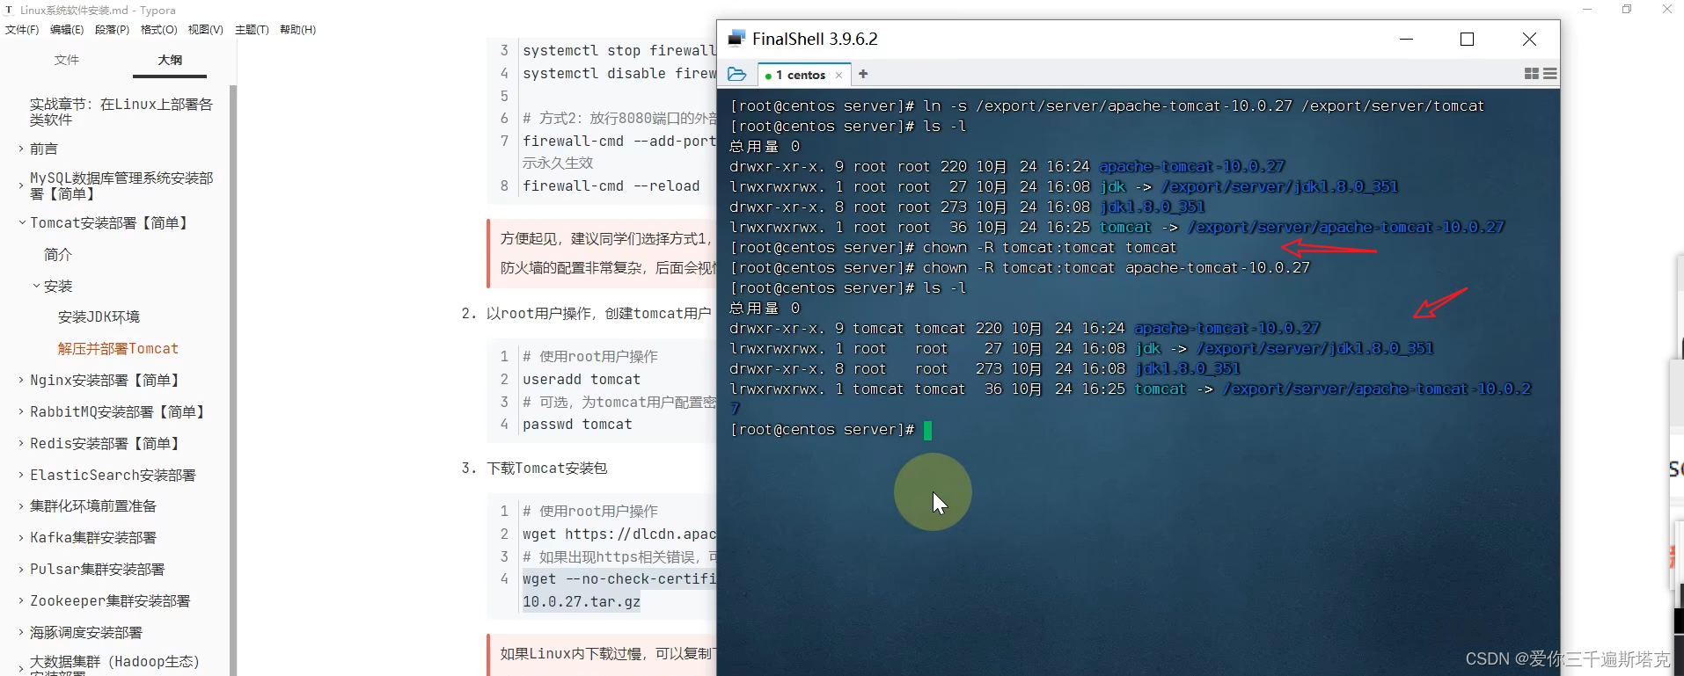Open the 格式(O) menu in Typora
Screen dimensions: 1684x676
click(x=158, y=30)
